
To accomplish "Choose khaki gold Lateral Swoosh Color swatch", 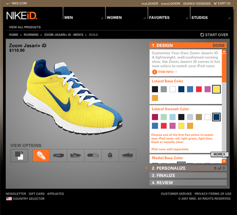I will coord(199,117).
